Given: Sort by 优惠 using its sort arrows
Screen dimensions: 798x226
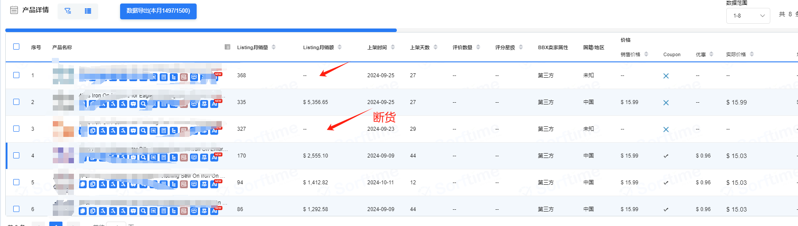Looking at the screenshot, I should (x=711, y=54).
